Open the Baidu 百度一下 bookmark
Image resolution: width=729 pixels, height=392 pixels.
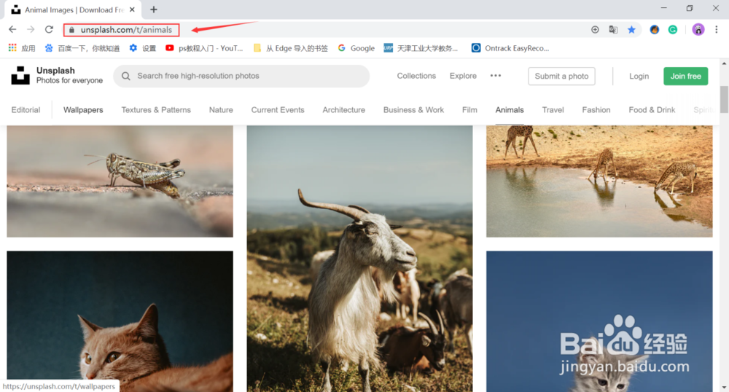[82, 48]
